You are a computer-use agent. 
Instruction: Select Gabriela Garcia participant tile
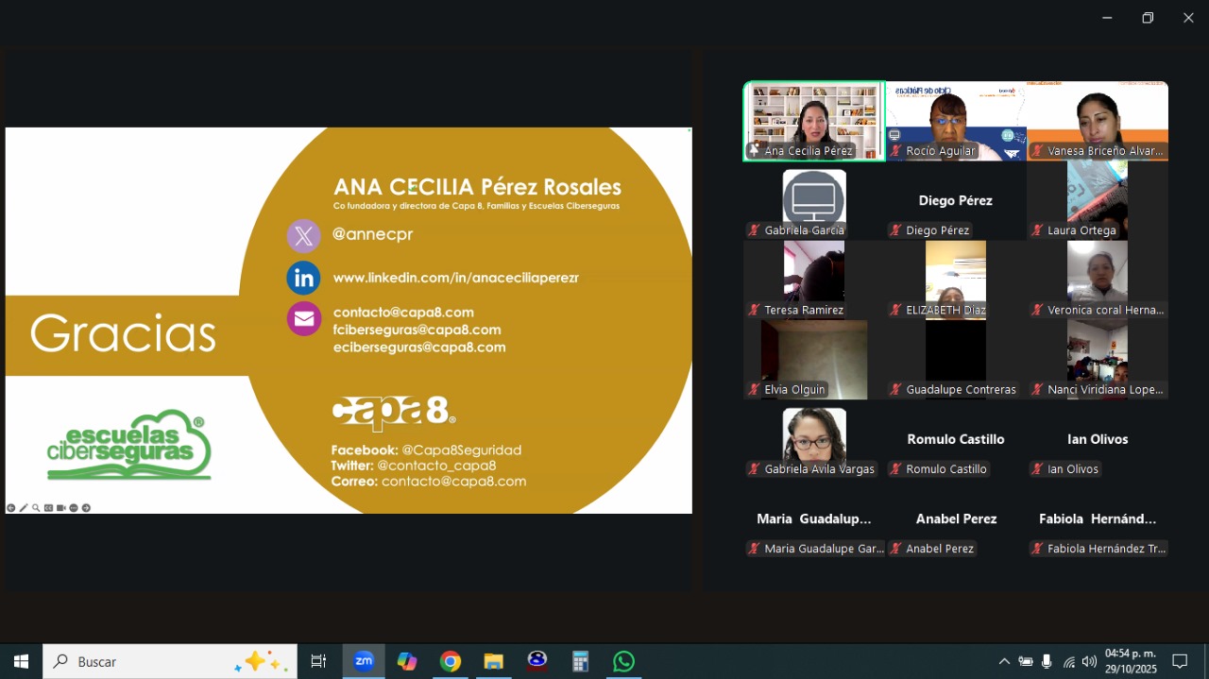tap(814, 200)
